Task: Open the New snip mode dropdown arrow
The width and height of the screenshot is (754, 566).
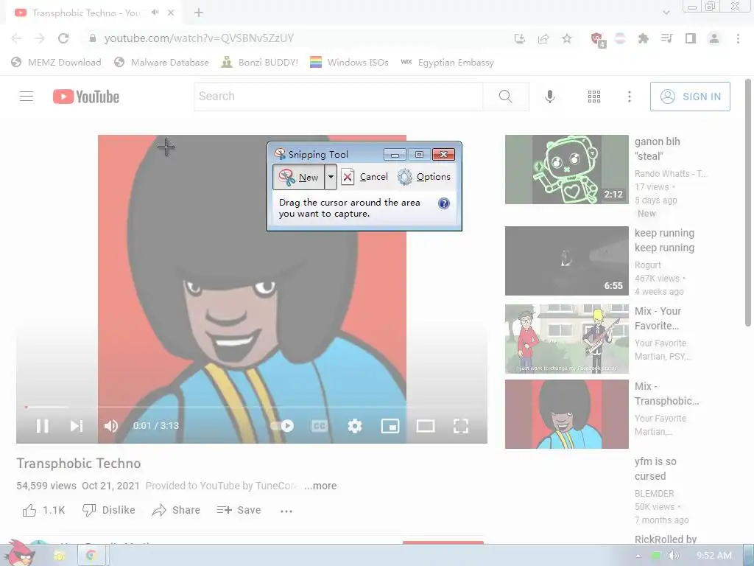Action: 331,177
